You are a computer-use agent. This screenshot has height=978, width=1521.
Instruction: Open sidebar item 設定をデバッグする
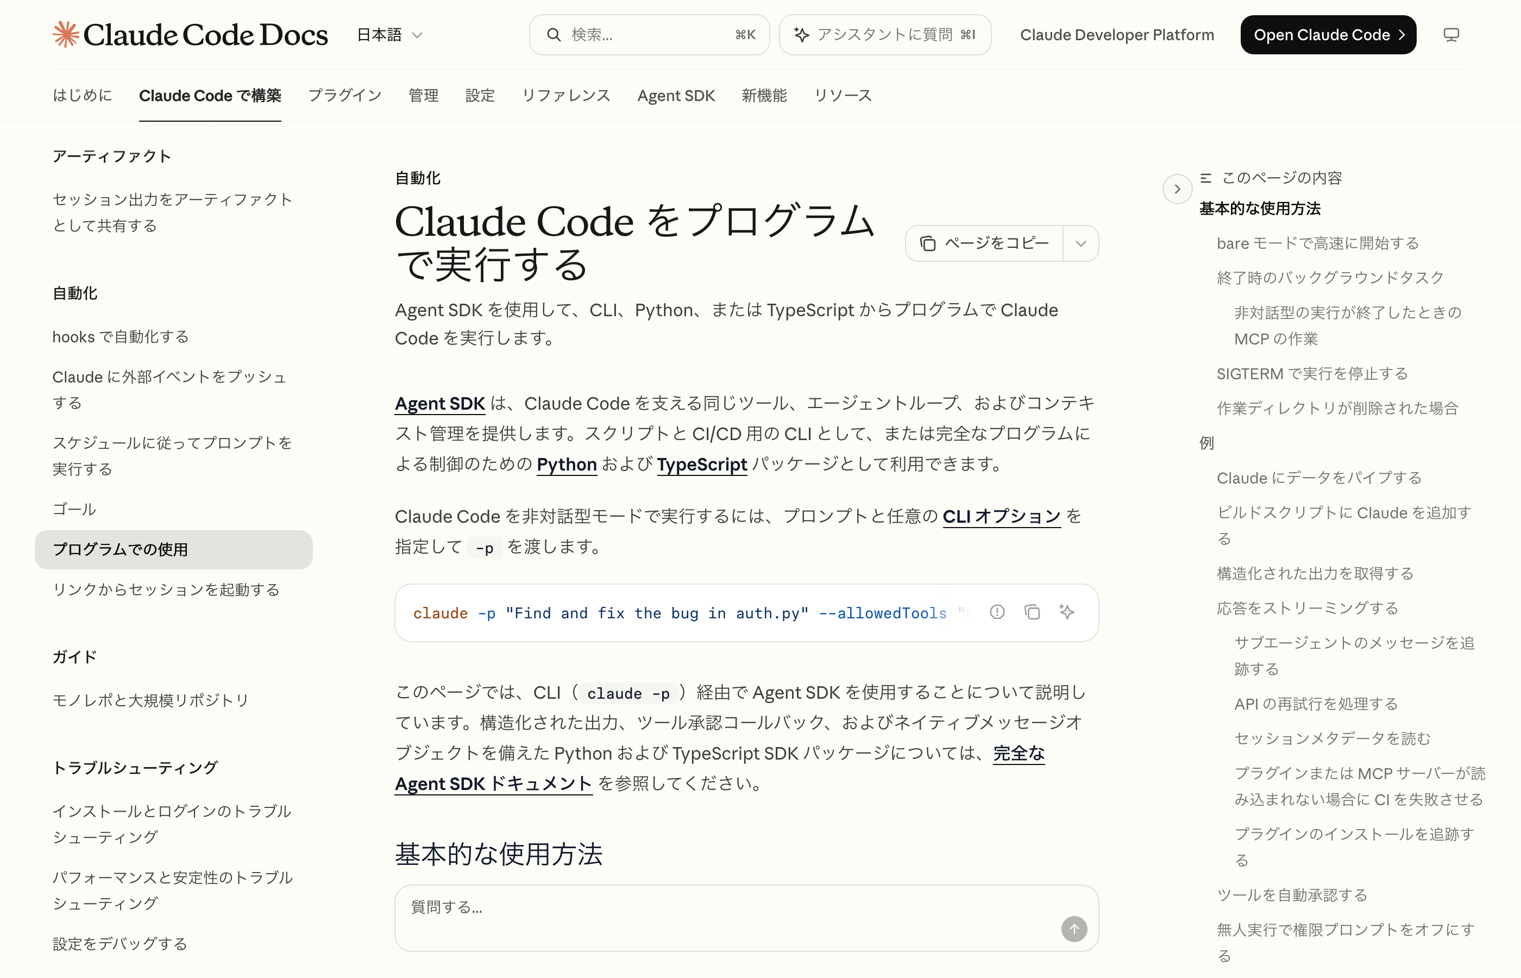pos(120,944)
